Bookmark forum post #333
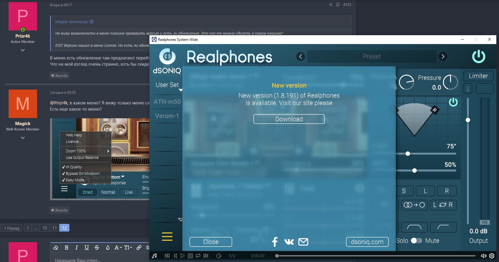 [x=338, y=5]
